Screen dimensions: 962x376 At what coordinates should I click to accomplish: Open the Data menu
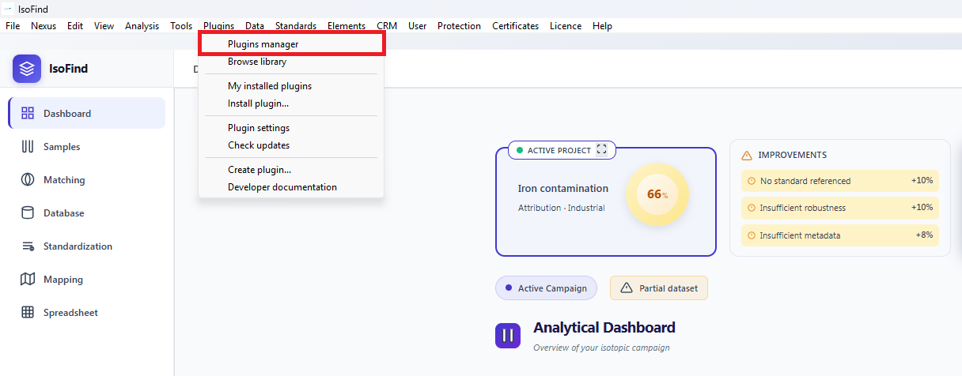click(x=255, y=26)
